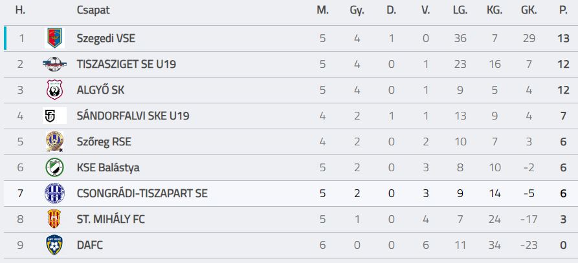The height and width of the screenshot is (263, 578).
Task: Click the Csapat column header
Action: tap(93, 10)
